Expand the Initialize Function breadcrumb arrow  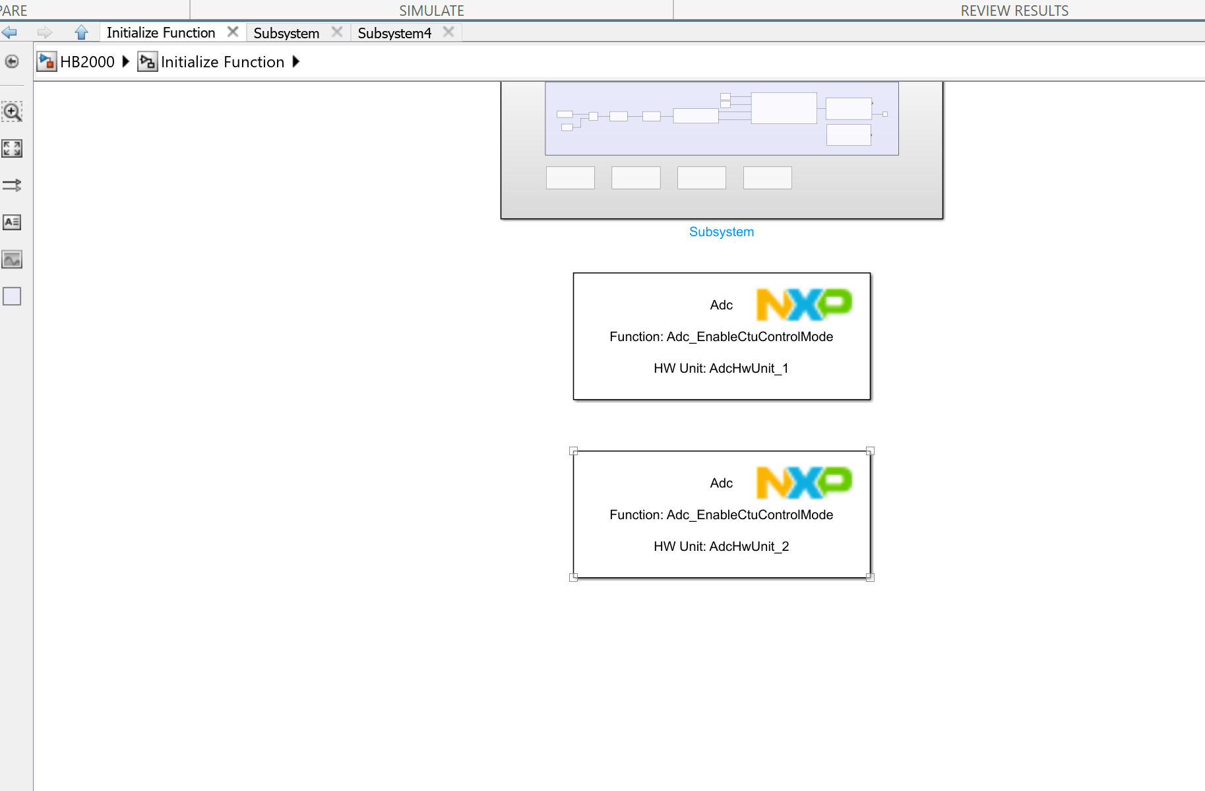[x=296, y=61]
